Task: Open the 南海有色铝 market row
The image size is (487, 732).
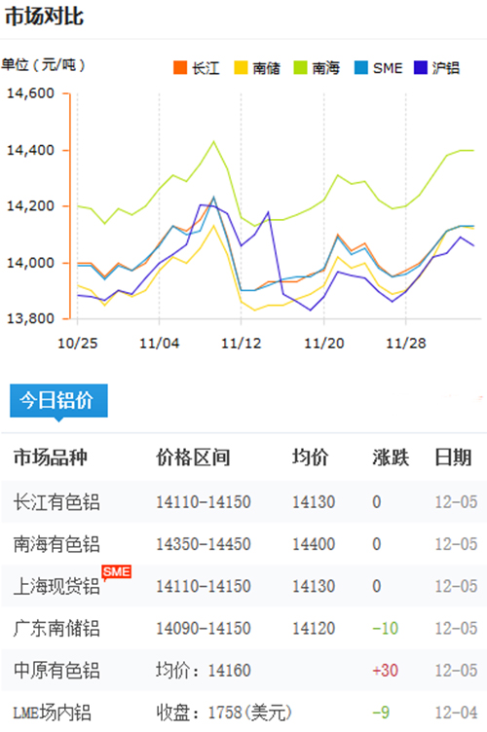Action: 243,544
